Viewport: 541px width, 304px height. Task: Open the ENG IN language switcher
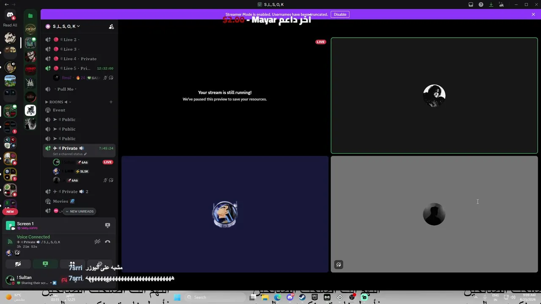[495, 297]
